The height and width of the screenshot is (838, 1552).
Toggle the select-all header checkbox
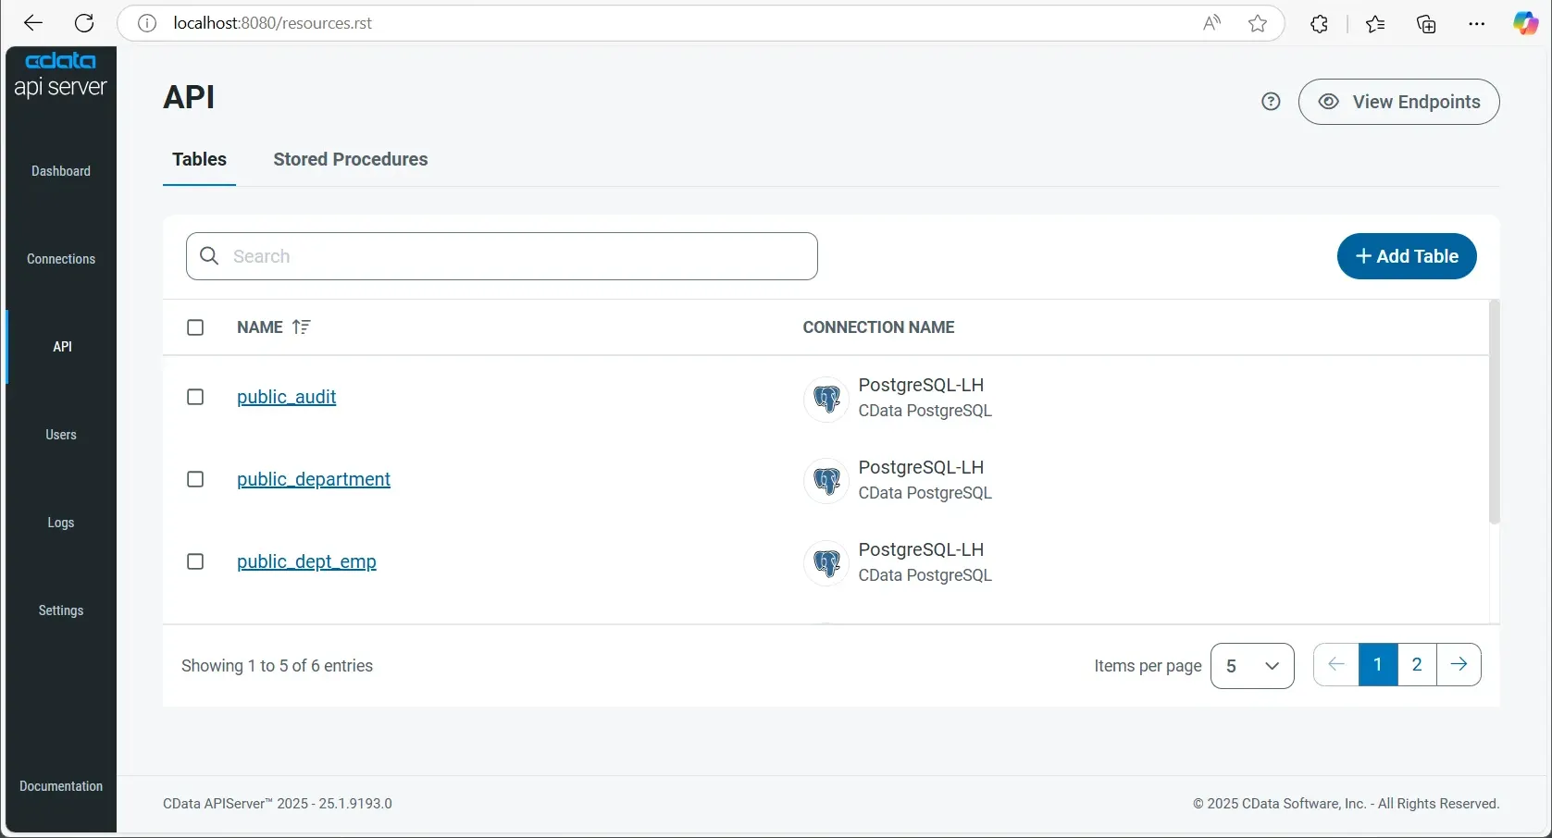(195, 327)
